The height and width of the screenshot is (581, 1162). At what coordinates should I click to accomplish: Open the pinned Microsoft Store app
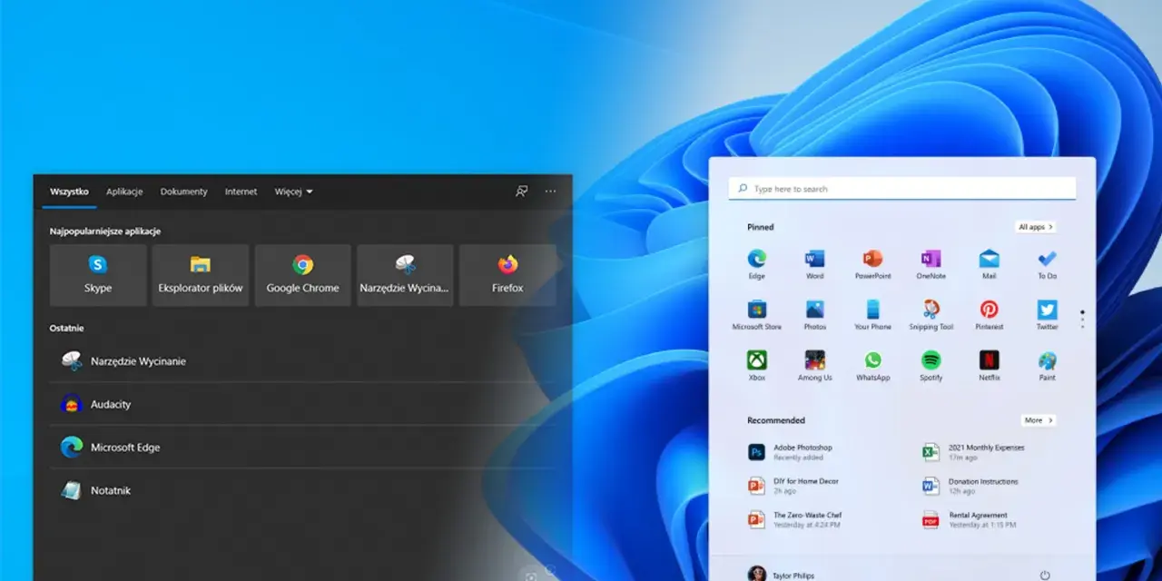coord(757,315)
